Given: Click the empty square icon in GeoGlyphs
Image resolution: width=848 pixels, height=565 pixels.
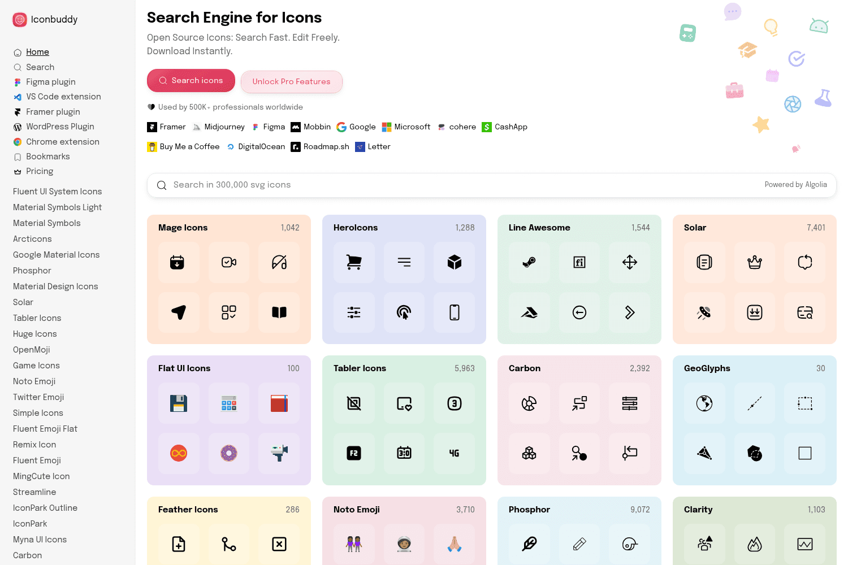Looking at the screenshot, I should point(805,453).
